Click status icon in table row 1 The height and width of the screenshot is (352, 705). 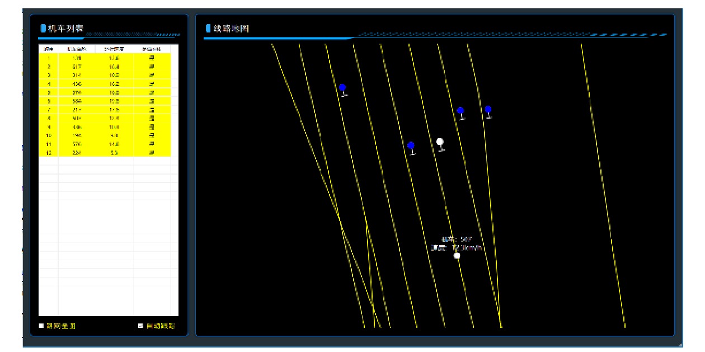click(151, 57)
